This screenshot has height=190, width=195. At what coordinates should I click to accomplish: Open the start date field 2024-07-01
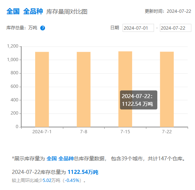pyautogui.click(x=138, y=28)
